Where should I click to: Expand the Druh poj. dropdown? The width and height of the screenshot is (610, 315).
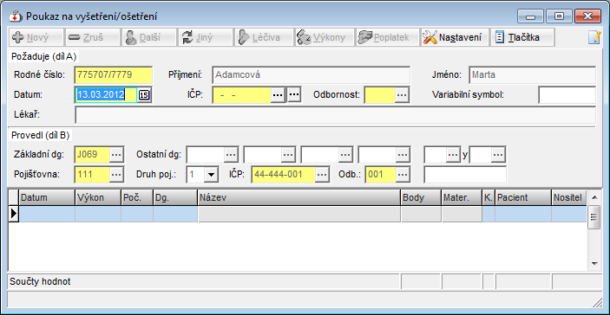pos(211,175)
